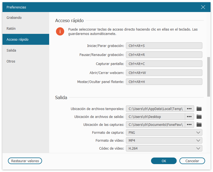Open folder for output files location

click(x=199, y=117)
